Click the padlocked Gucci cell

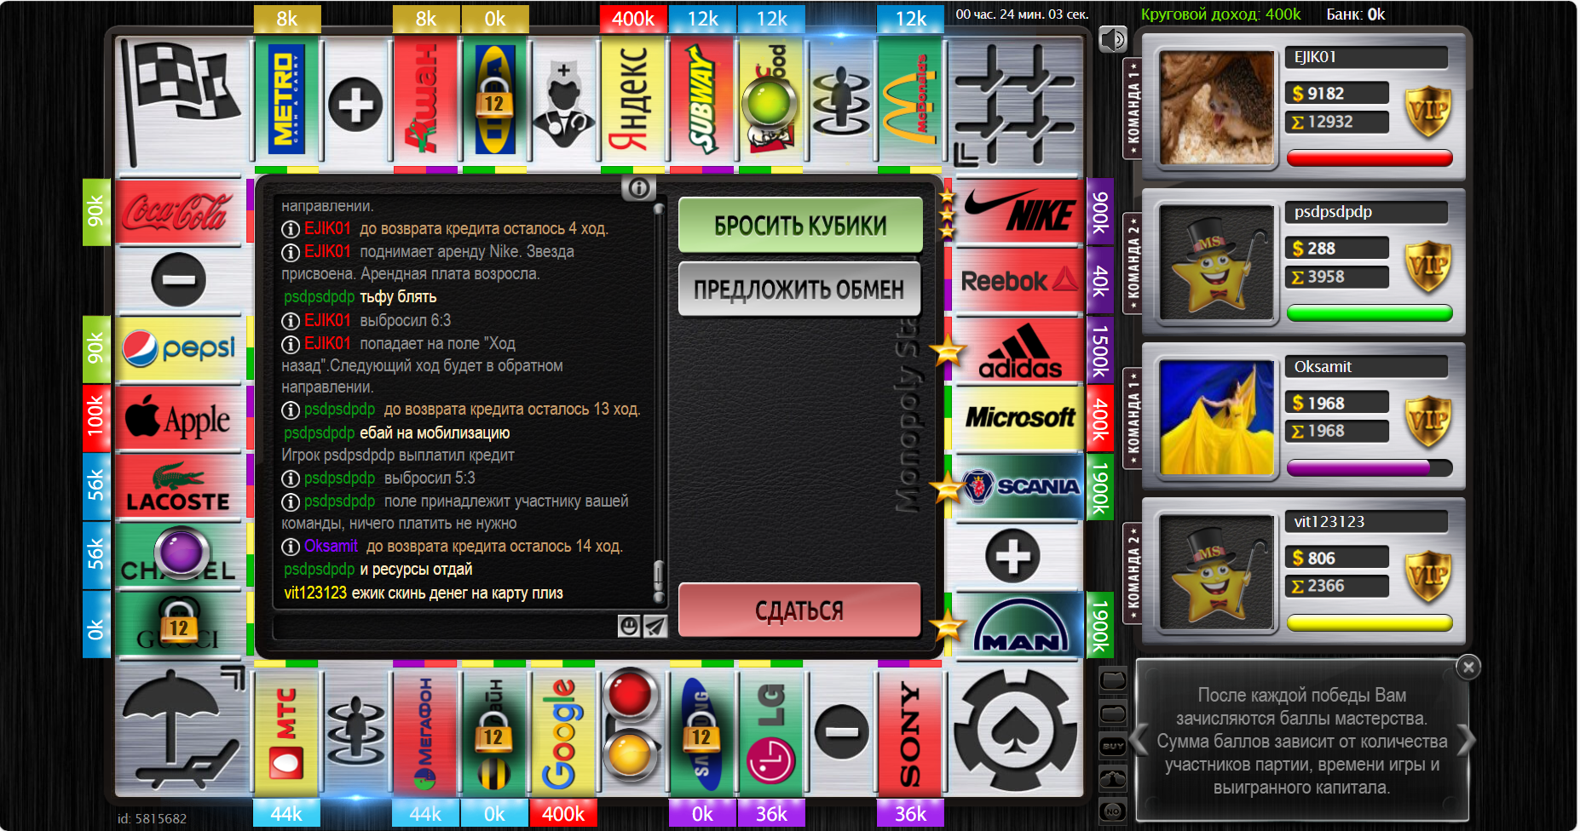point(180,625)
